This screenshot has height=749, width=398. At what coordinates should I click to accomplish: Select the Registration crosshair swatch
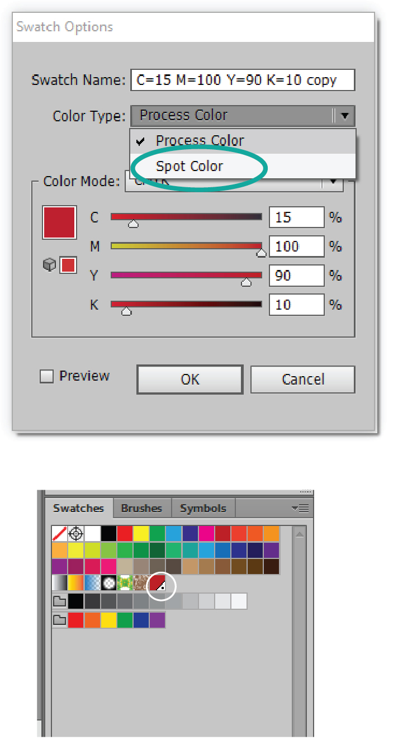click(x=75, y=534)
